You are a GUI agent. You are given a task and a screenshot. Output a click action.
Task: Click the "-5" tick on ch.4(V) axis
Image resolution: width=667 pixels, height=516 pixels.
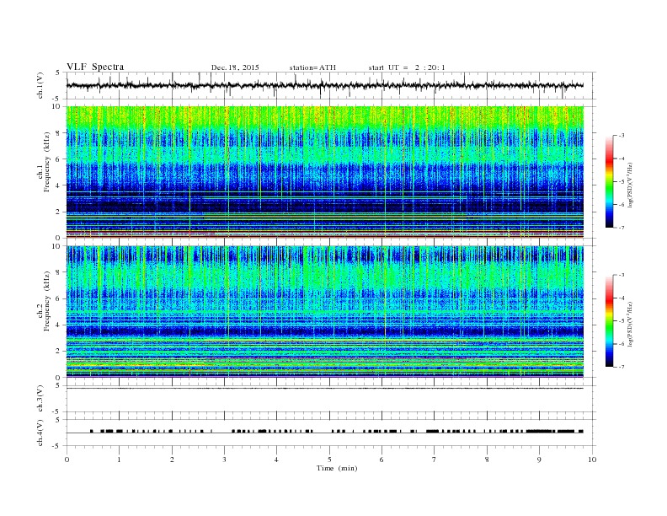(x=57, y=446)
